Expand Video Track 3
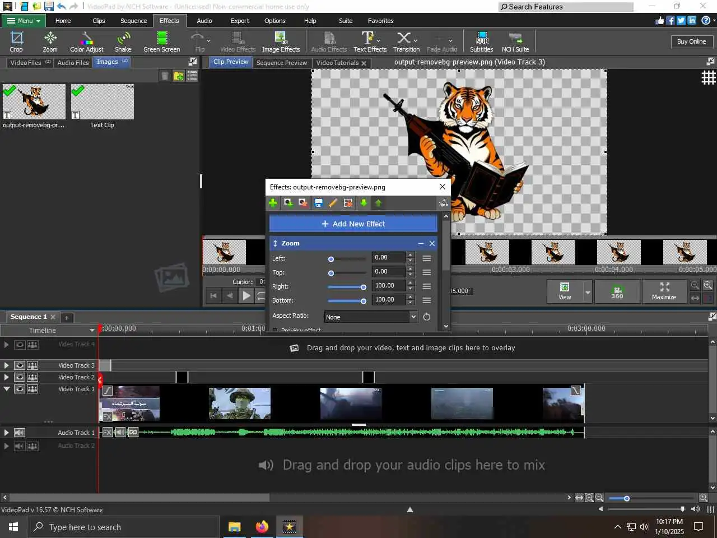Screen dimensions: 717x538 click(7, 365)
